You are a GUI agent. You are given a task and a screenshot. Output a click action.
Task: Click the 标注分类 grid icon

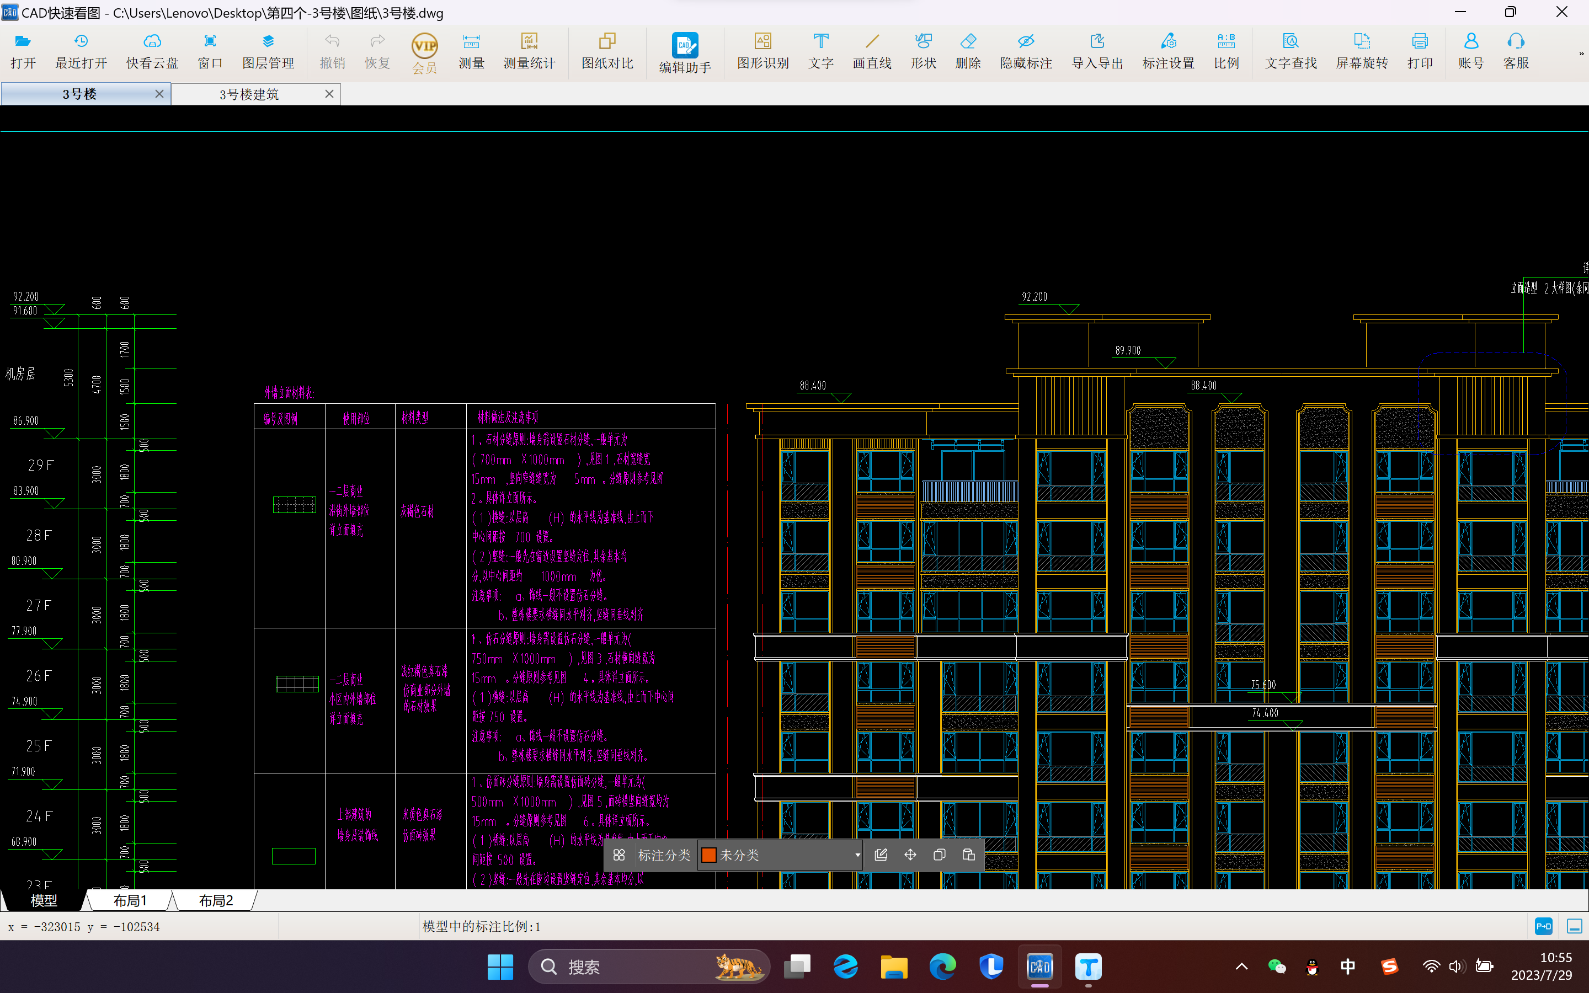tap(618, 855)
